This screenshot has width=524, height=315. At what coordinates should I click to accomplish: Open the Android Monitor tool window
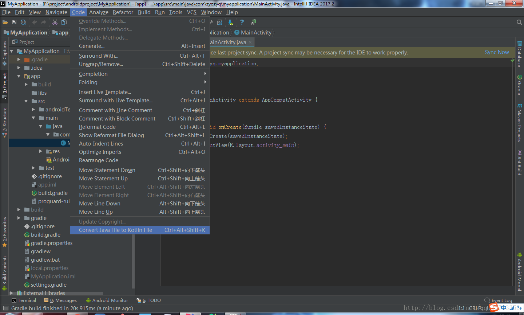pos(107,300)
